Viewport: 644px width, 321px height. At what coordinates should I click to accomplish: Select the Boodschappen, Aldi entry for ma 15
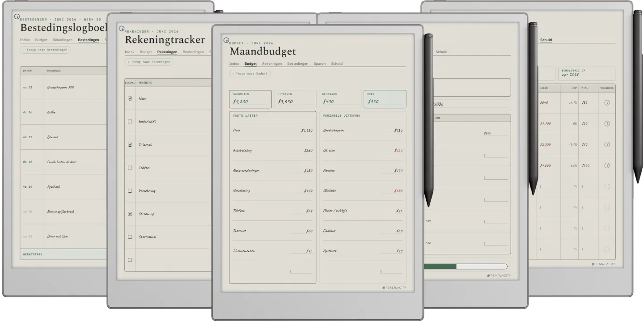coord(60,87)
